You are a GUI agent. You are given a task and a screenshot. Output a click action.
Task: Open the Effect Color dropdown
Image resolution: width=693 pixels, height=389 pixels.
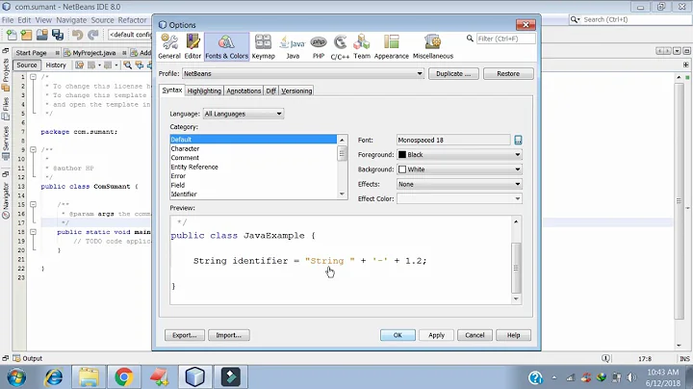coord(459,199)
